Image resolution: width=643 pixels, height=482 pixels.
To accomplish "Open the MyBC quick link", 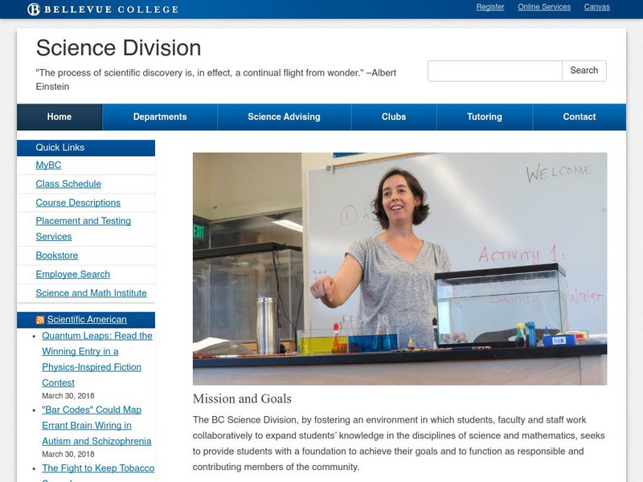I will 48,165.
